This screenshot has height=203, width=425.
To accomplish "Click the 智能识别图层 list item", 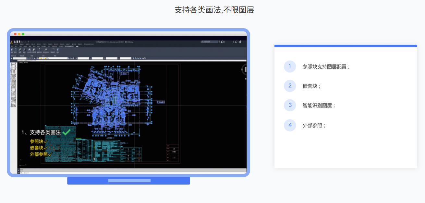I will click(x=319, y=106).
